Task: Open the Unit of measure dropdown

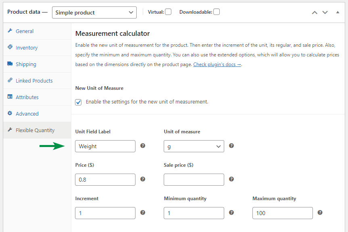Action: coord(194,146)
